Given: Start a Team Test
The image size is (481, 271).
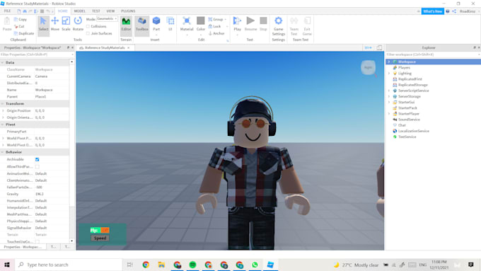Looking at the screenshot, I should (x=294, y=26).
